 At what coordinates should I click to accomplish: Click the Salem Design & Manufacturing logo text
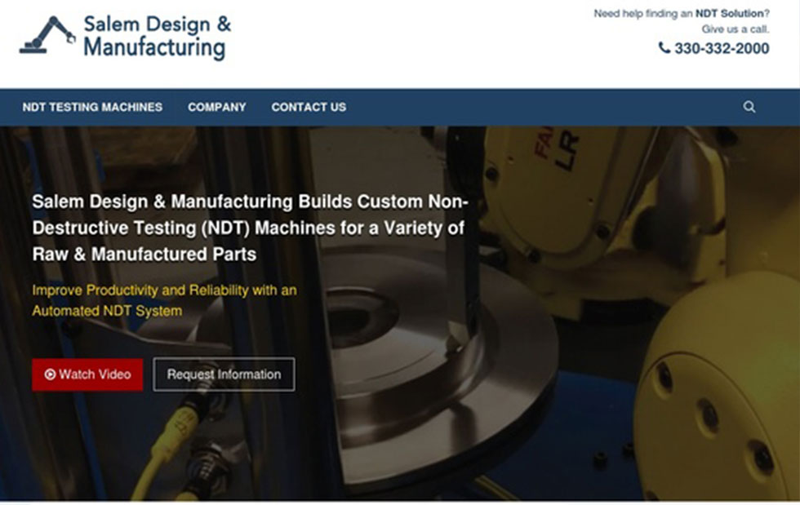pos(156,37)
